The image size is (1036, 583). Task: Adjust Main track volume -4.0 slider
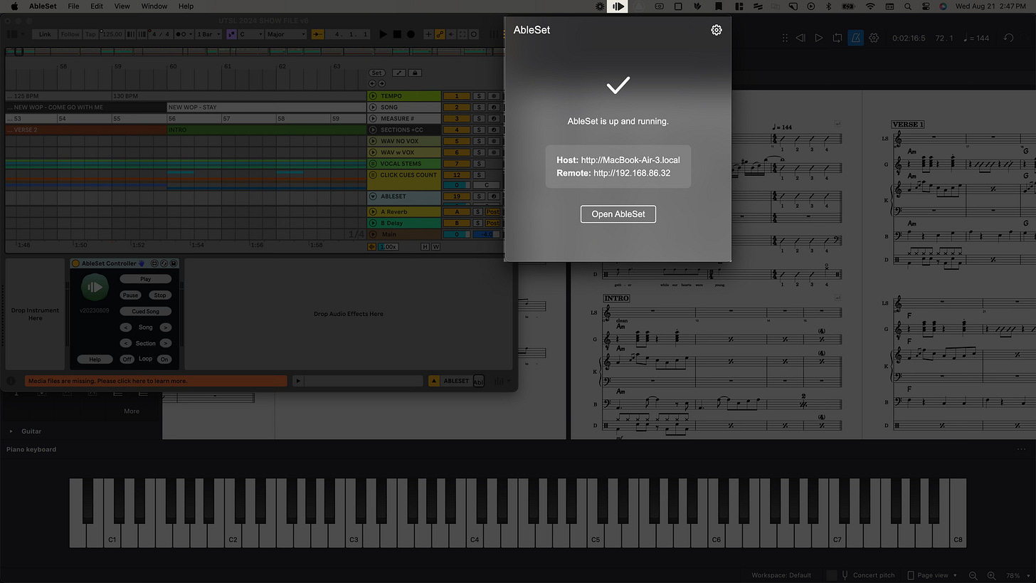pyautogui.click(x=487, y=234)
